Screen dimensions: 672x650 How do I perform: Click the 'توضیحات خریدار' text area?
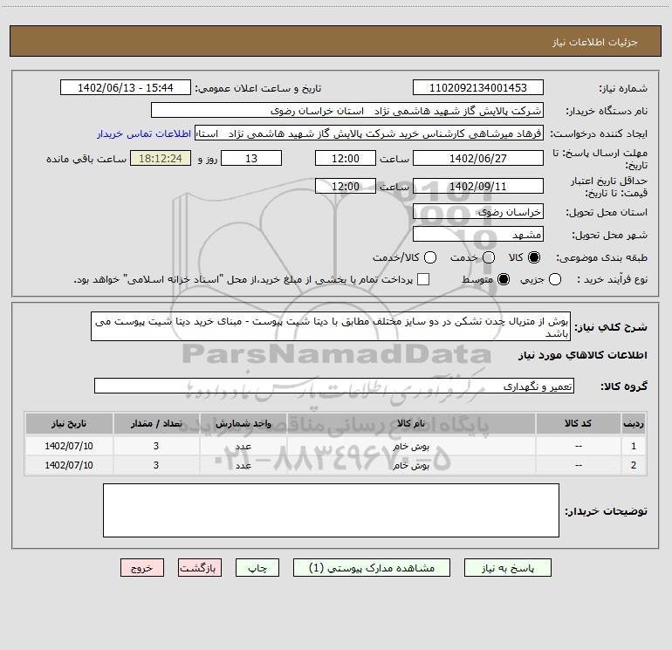point(331,510)
